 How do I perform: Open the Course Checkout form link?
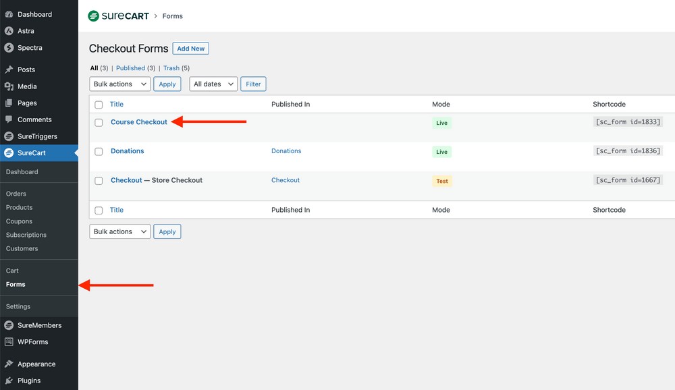click(x=139, y=122)
